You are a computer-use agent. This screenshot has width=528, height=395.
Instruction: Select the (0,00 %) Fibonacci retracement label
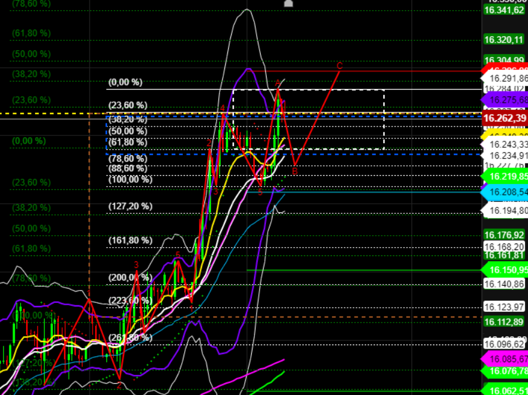coord(126,83)
